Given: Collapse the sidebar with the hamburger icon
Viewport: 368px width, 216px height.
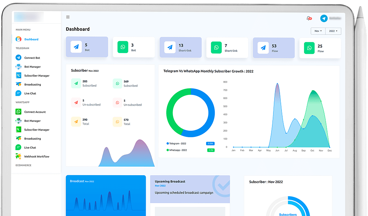Looking at the screenshot, I should click(68, 17).
